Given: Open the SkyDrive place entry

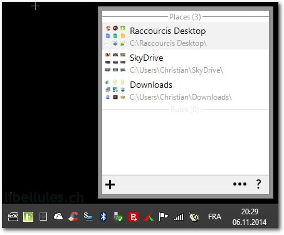Looking at the screenshot, I should (186, 63).
